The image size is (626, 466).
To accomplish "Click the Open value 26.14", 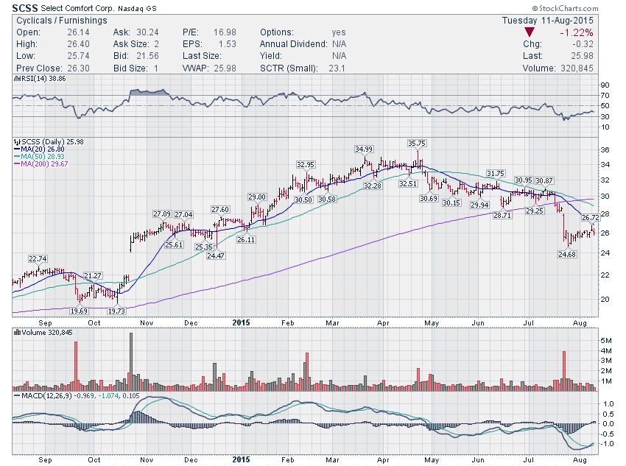I will [78, 32].
